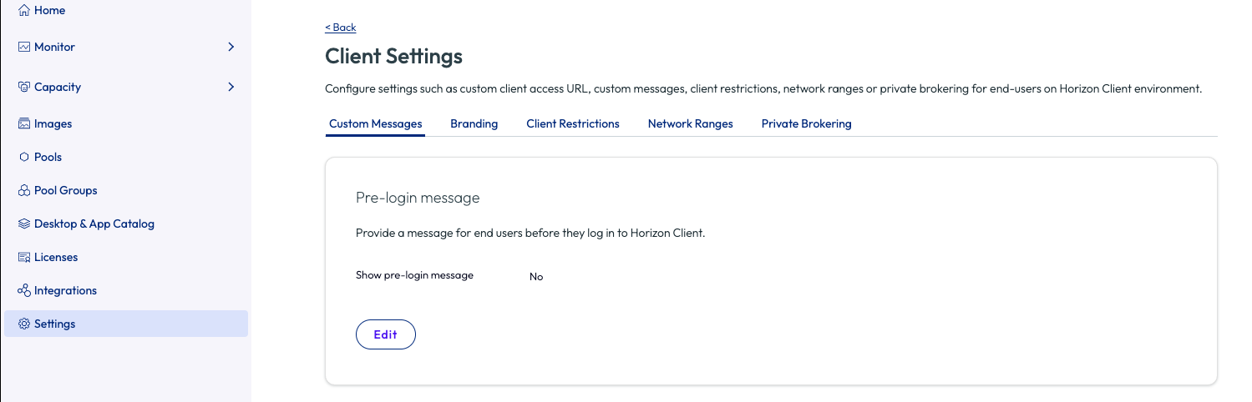This screenshot has width=1252, height=402.
Task: Select the Network Ranges tab
Action: click(690, 124)
